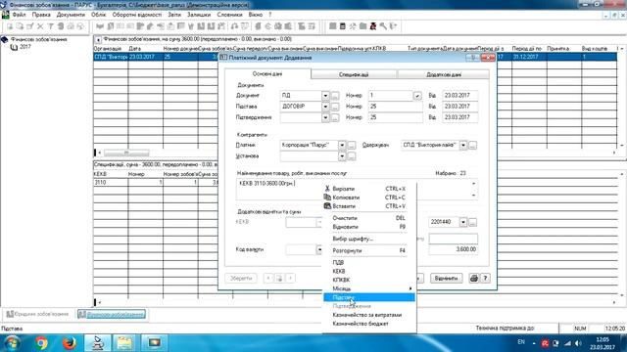Choose Підстава in the context menu
627x352 pixels.
[369, 297]
